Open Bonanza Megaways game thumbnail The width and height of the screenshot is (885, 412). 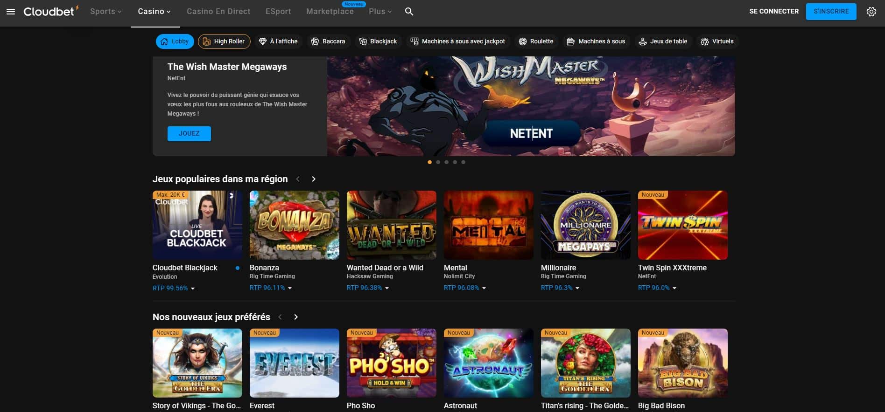pyautogui.click(x=295, y=225)
